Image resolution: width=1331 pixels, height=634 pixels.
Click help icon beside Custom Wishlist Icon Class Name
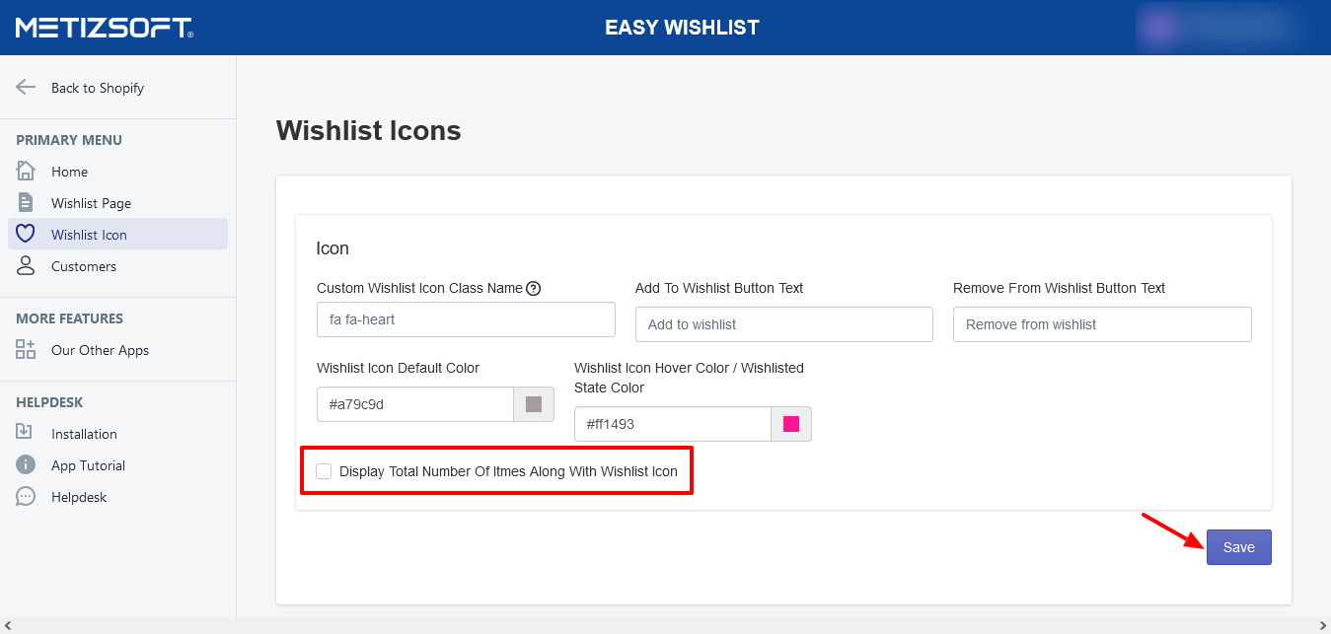tap(534, 288)
